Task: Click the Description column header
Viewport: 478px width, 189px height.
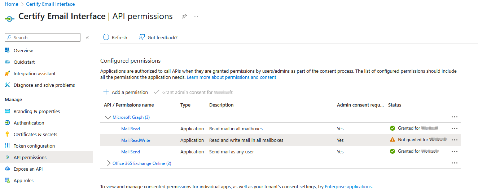Action: pos(222,105)
